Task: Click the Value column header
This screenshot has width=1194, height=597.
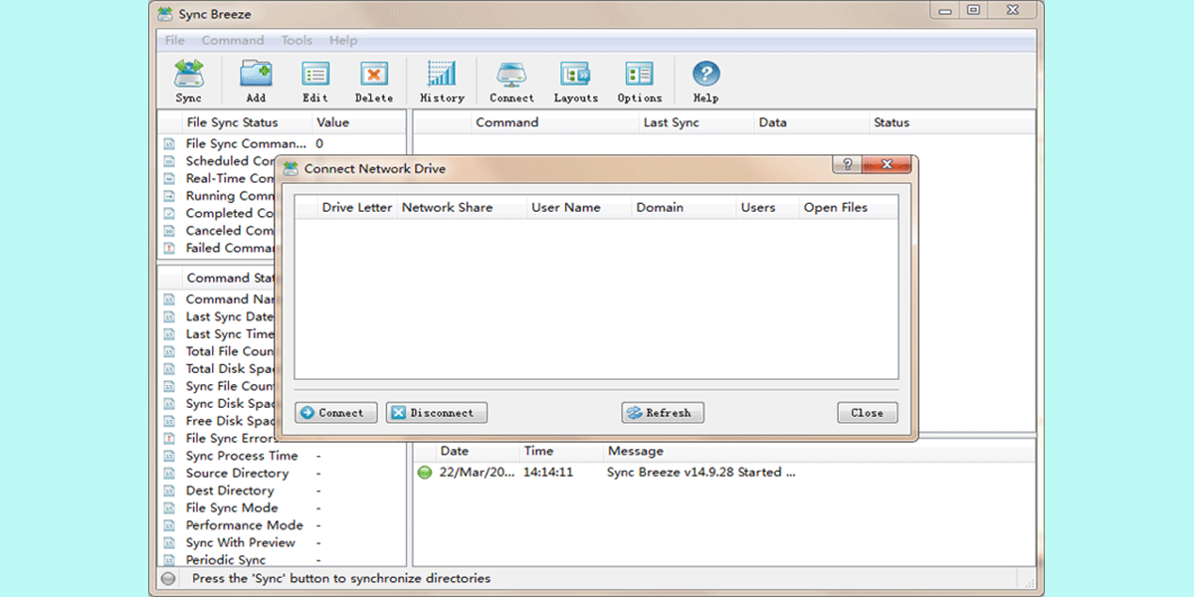Action: pyautogui.click(x=358, y=122)
